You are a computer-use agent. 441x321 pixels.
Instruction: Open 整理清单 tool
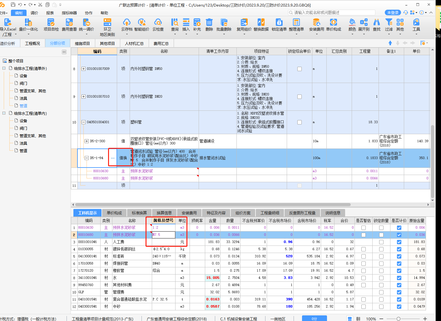(296, 25)
